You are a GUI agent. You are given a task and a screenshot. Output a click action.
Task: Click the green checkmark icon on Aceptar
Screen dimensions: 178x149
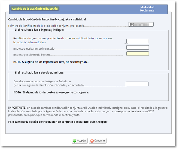(x=75, y=141)
